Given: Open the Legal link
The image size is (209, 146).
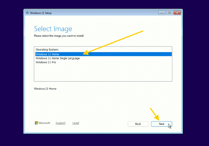Looking at the screenshot, I should (x=76, y=123).
